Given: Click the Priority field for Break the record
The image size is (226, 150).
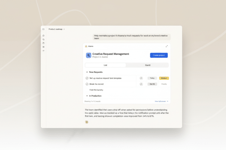Looking at the screenshot, I should pos(164,84).
